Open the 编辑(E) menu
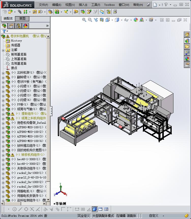191x219 pixels. (57, 5)
